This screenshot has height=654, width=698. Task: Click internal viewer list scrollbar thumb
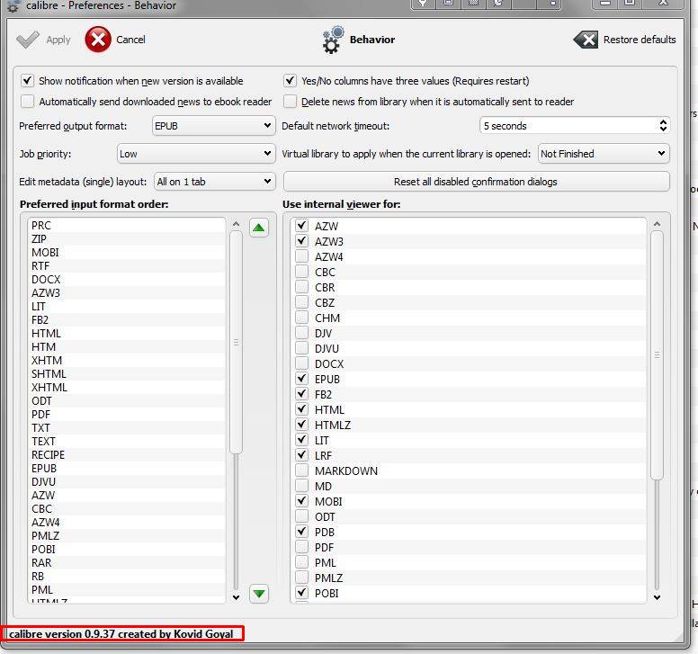pos(657,354)
